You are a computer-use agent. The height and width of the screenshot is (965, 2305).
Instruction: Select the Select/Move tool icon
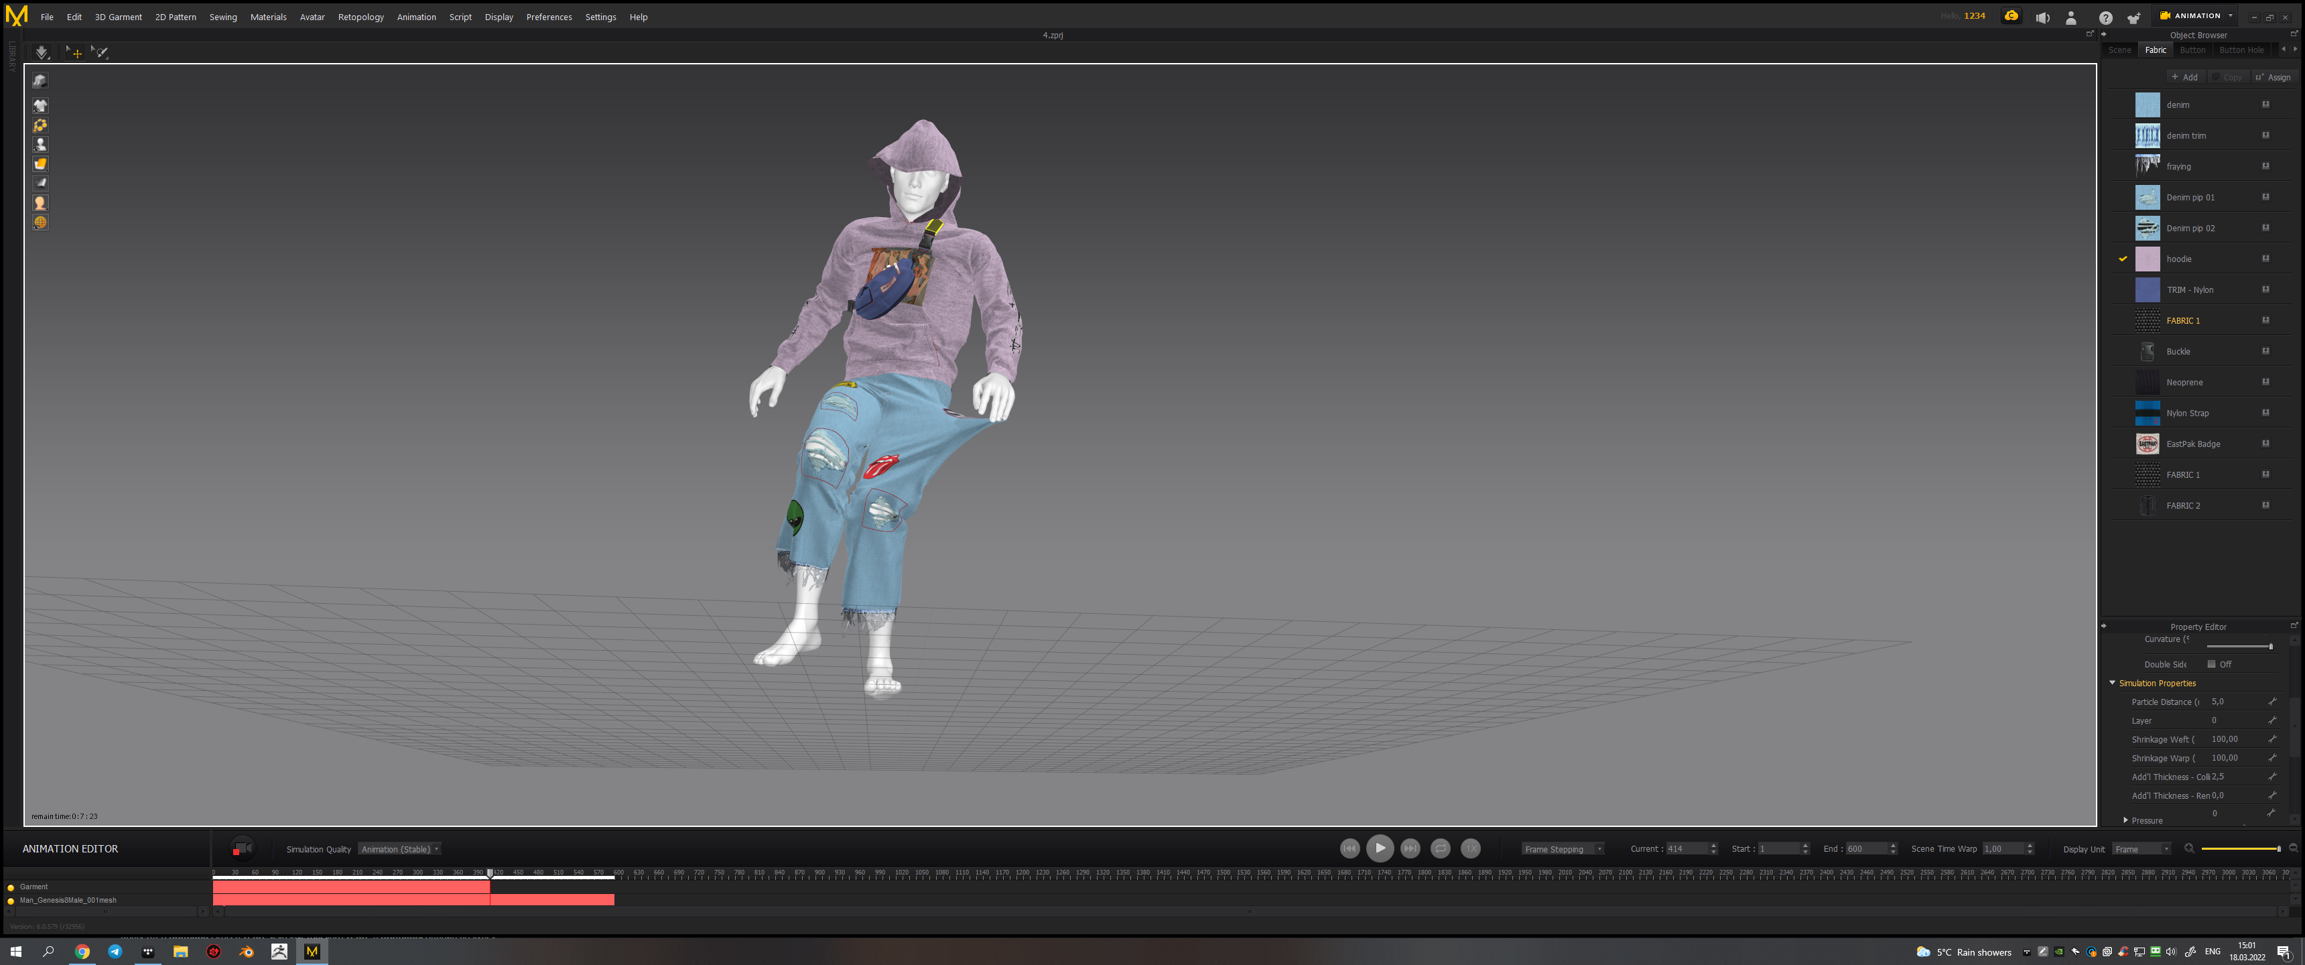point(74,53)
